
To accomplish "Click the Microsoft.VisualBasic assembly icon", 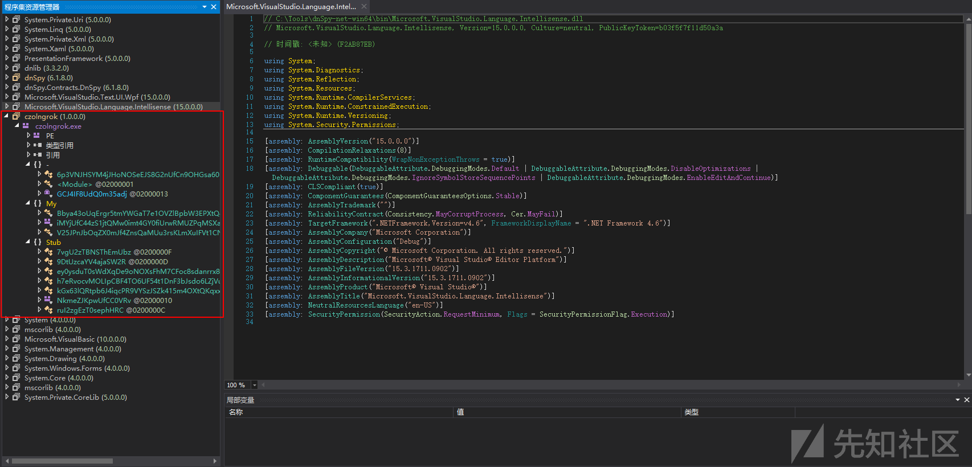I will click(17, 339).
